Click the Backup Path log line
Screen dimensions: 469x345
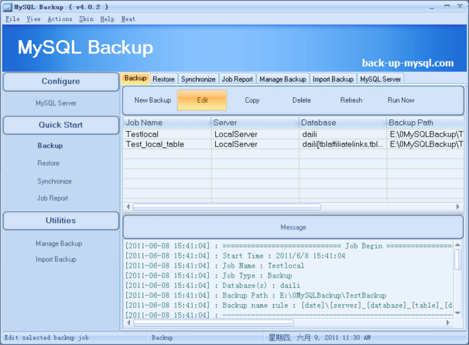256,296
